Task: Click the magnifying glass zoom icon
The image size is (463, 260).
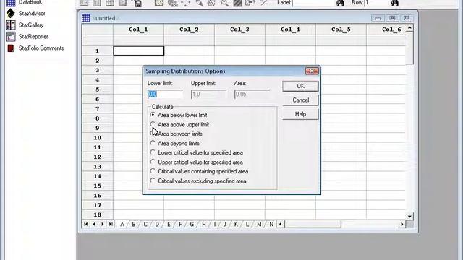Action: [x=225, y=3]
